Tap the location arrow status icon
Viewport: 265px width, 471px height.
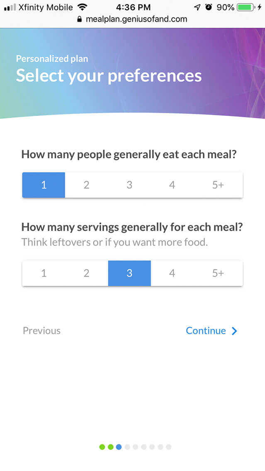click(x=197, y=7)
